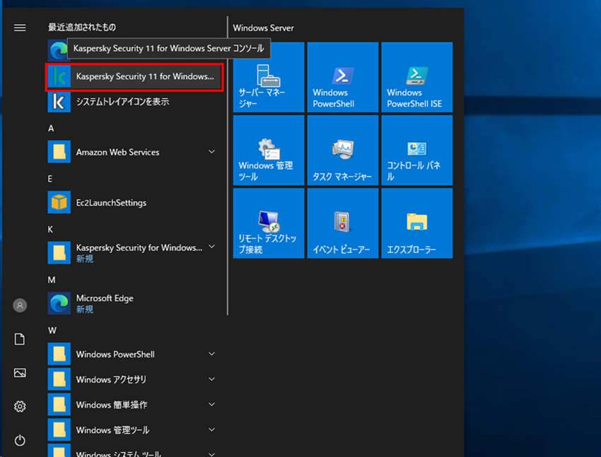This screenshot has height=457, width=601.
Task: Expand Kaspersky Security for Windows chevron
Action: pyautogui.click(x=211, y=247)
